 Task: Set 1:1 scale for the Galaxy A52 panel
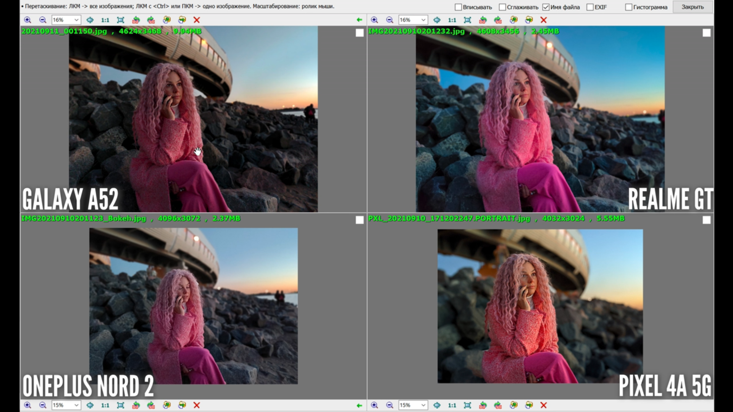(x=105, y=20)
